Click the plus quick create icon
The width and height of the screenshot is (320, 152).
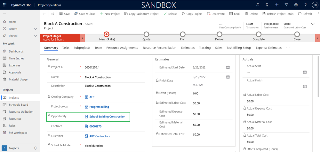(276, 5)
